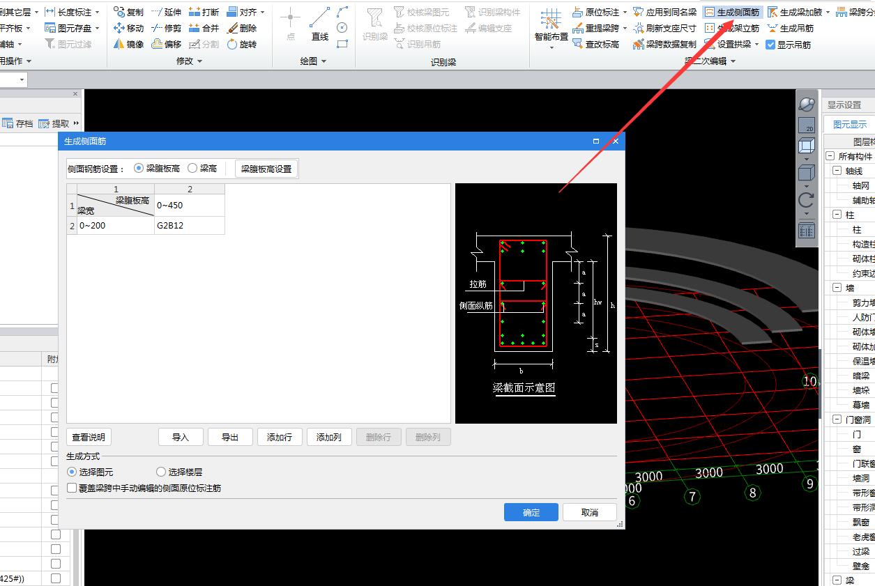Pick the 修剪 (trim) tool

[x=166, y=28]
